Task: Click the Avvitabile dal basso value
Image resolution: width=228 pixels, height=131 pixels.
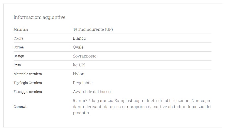Action: [x=92, y=92]
